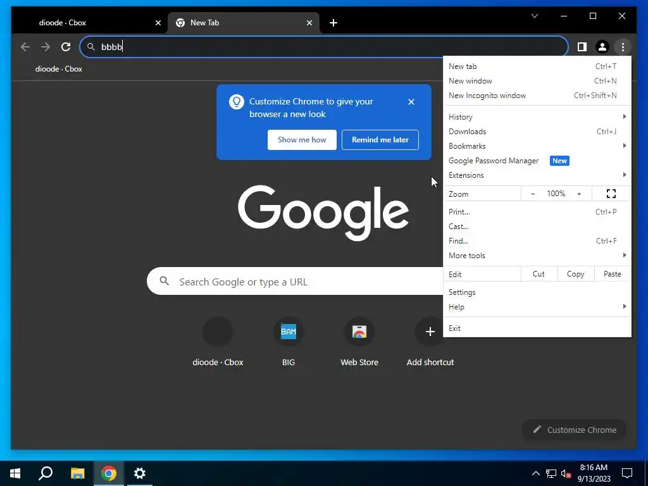
Task: Click the muted volume icon
Action: (566, 473)
